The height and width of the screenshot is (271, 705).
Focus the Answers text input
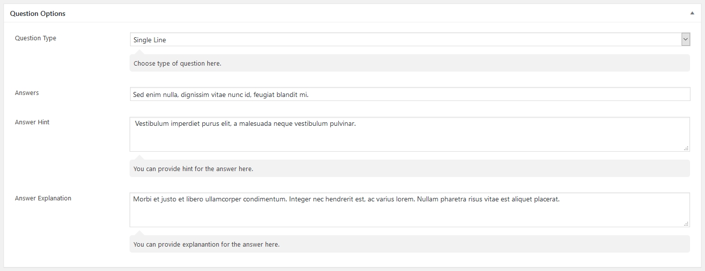[x=448, y=94]
